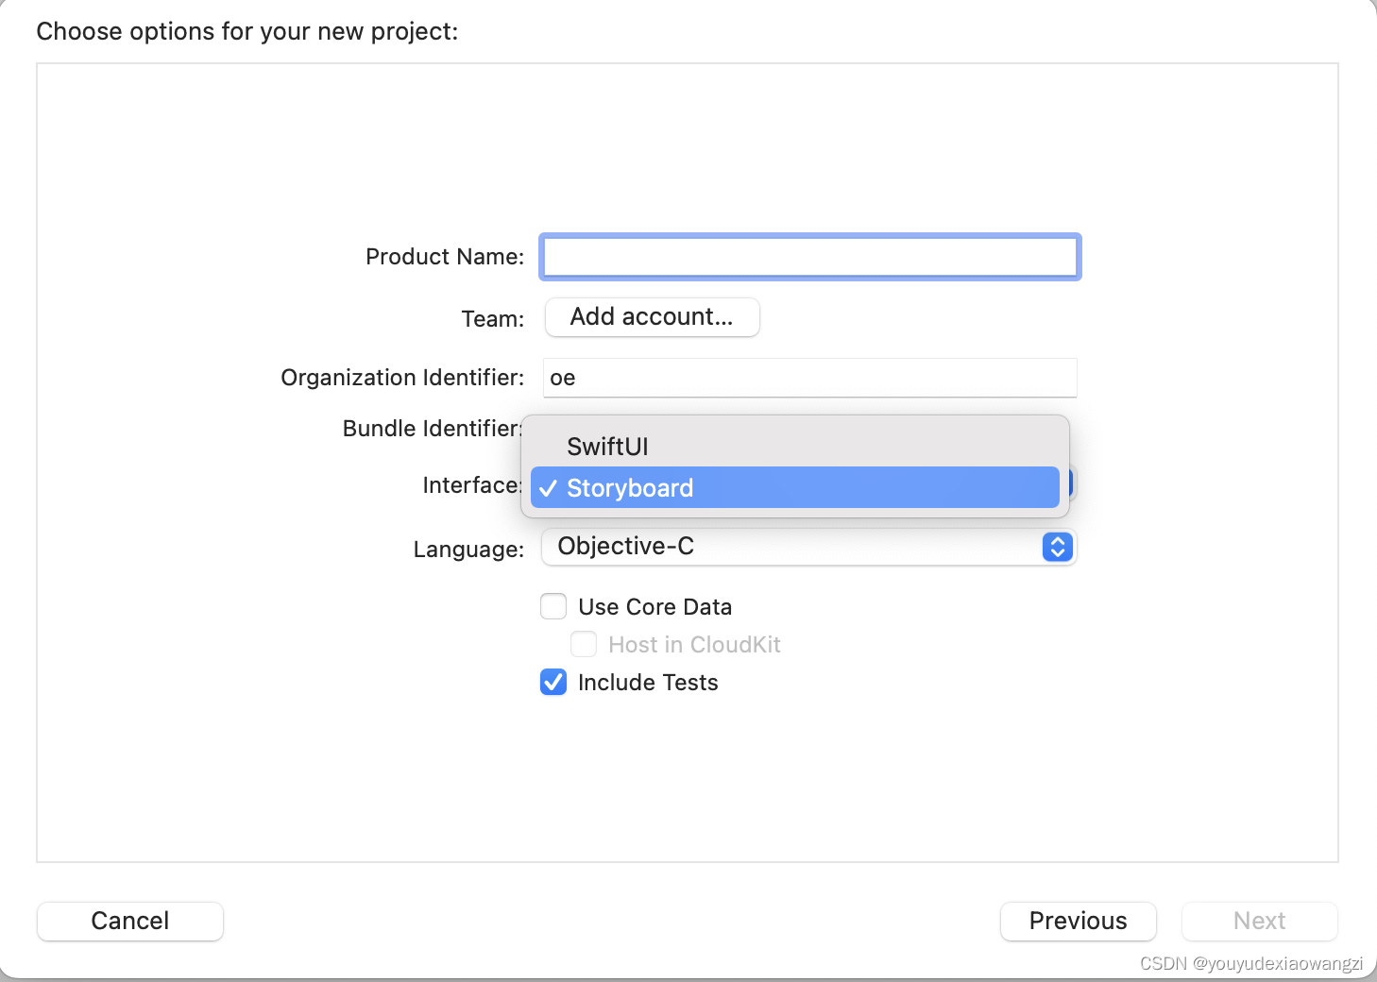The width and height of the screenshot is (1377, 982).
Task: Click the Organization Identifier label
Action: click(x=401, y=378)
